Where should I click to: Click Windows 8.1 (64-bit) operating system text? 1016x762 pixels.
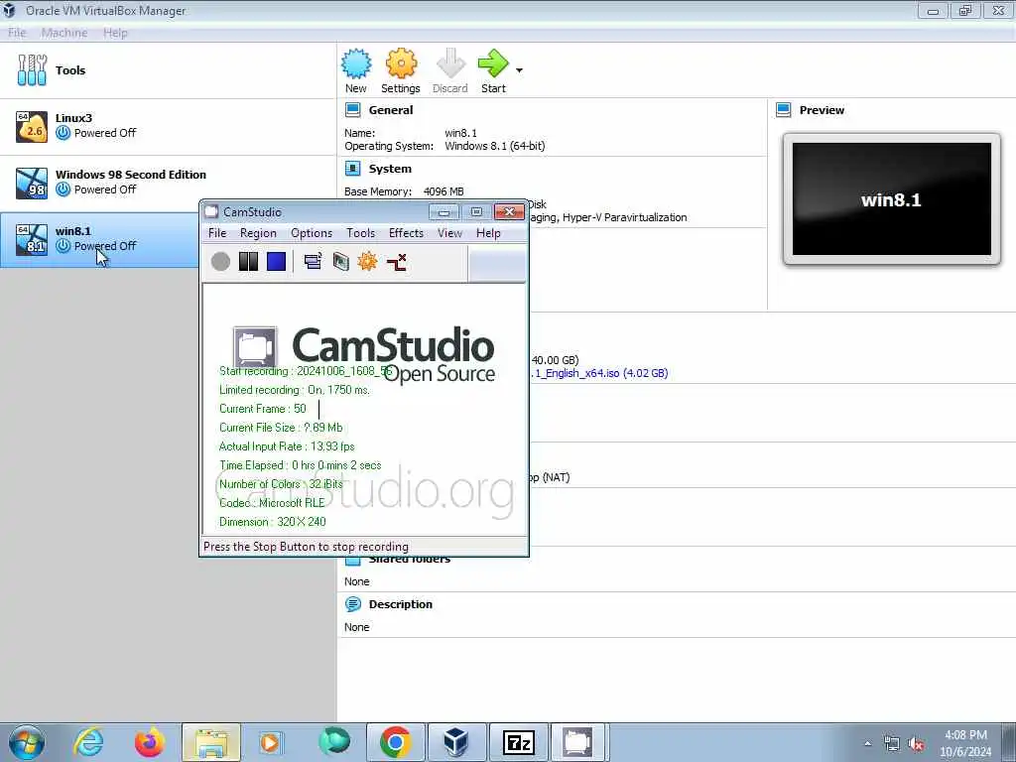pyautogui.click(x=494, y=146)
